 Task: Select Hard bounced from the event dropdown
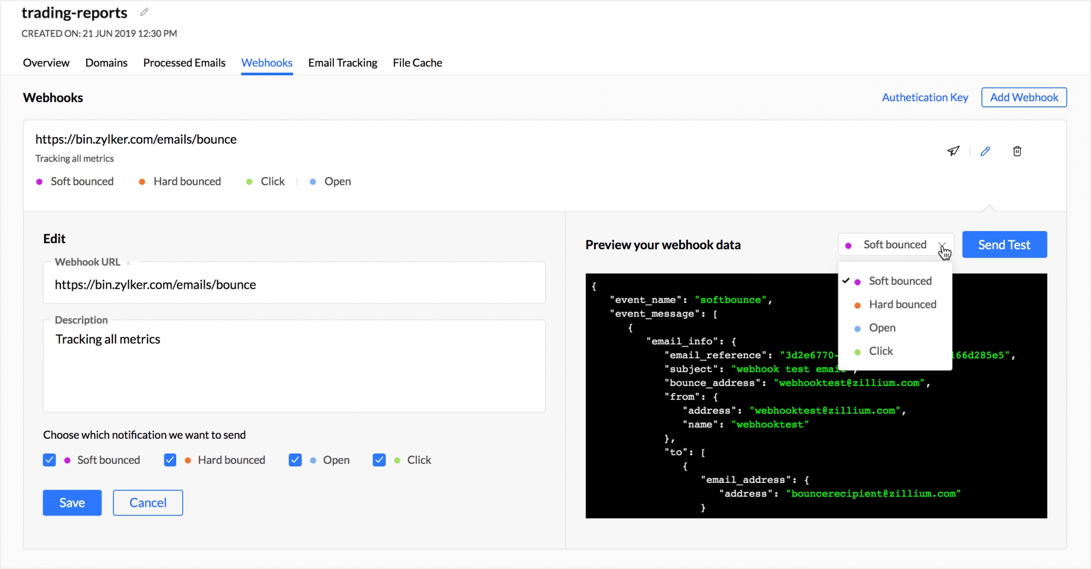[x=902, y=304]
